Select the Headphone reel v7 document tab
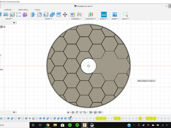 click(83, 6)
